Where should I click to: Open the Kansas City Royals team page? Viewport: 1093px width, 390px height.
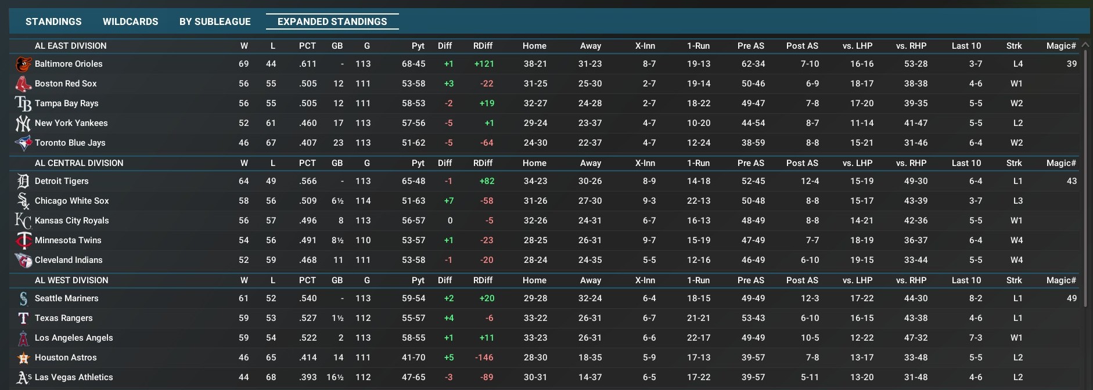72,221
